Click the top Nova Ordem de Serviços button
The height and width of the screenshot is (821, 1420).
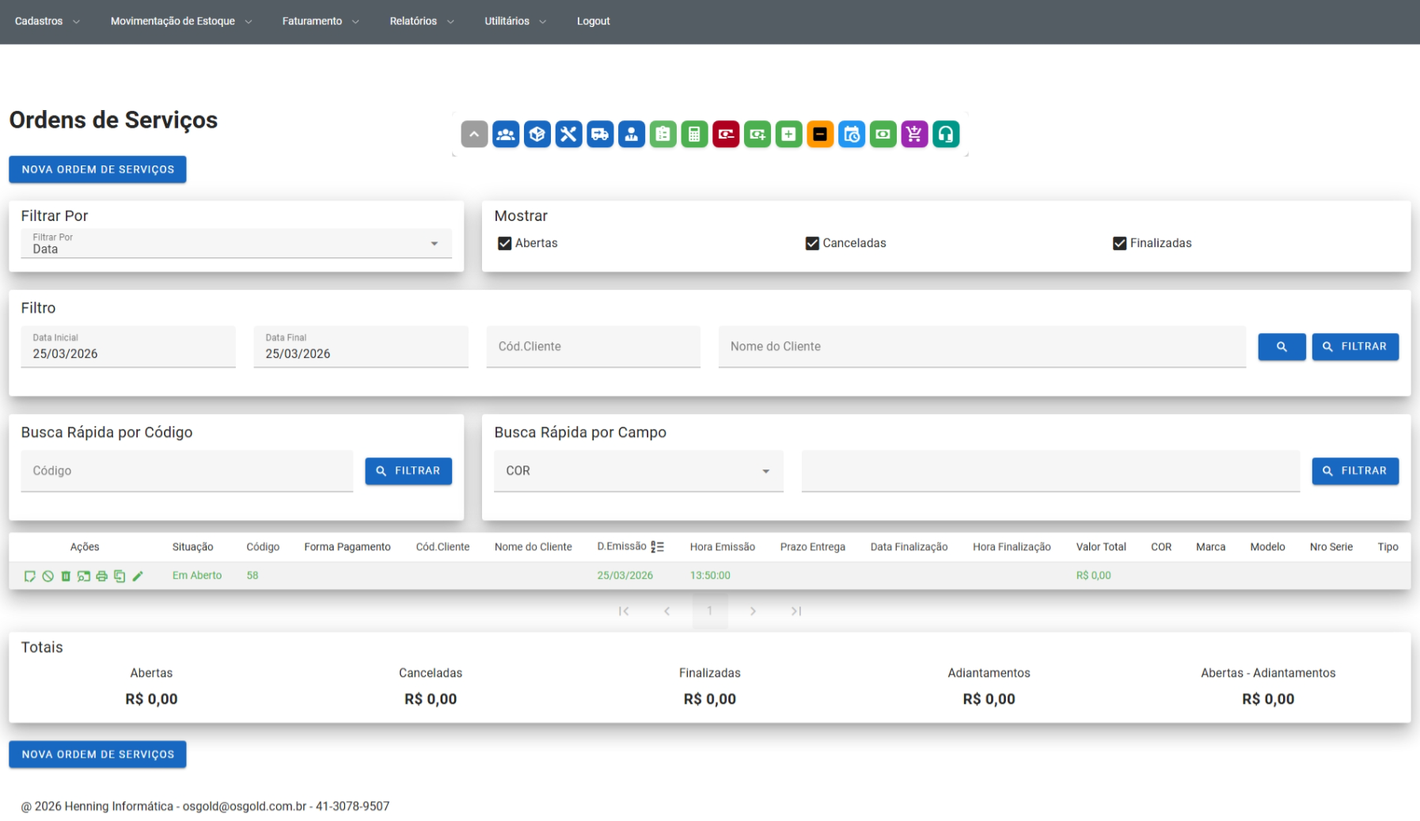pos(97,169)
